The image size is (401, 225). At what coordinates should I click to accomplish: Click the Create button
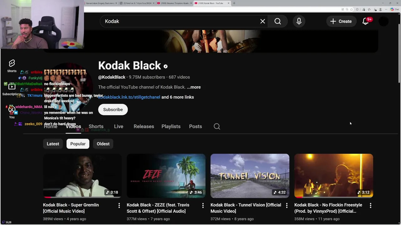(341, 21)
